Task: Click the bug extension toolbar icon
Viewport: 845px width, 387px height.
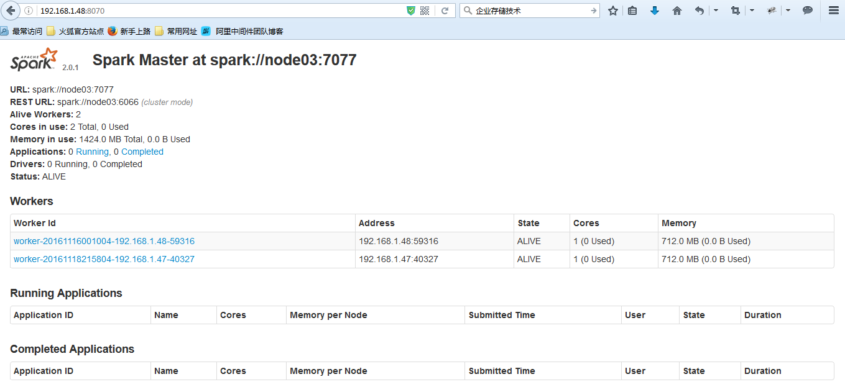Action: coord(772,11)
